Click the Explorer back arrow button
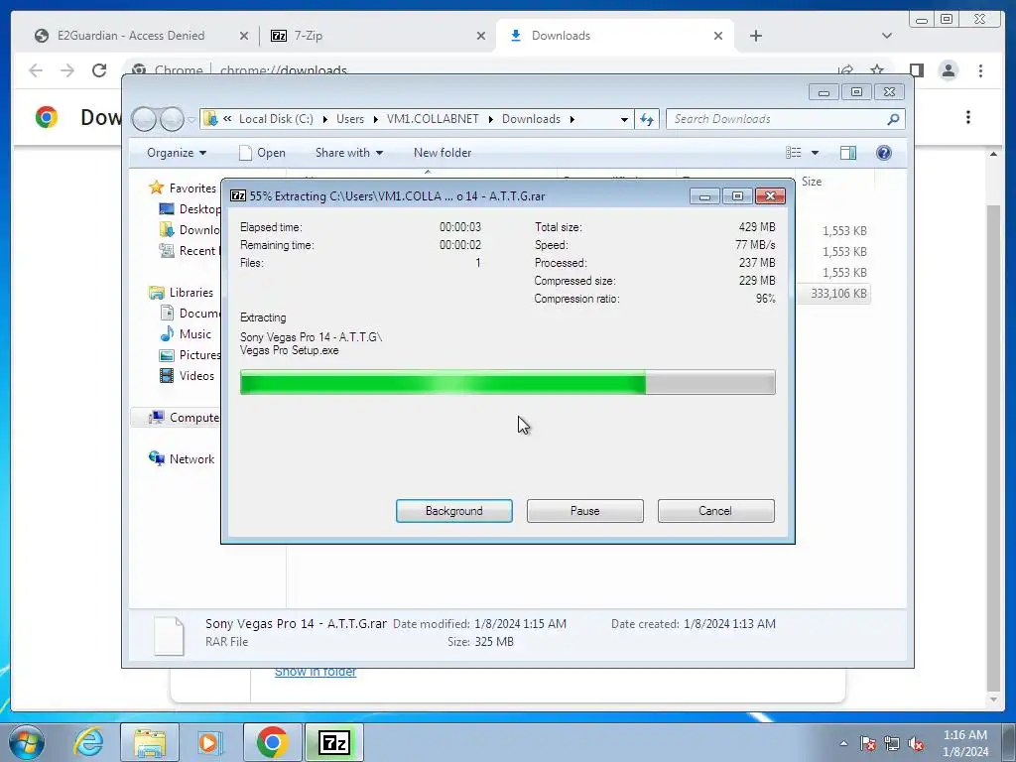The image size is (1016, 762). (145, 119)
